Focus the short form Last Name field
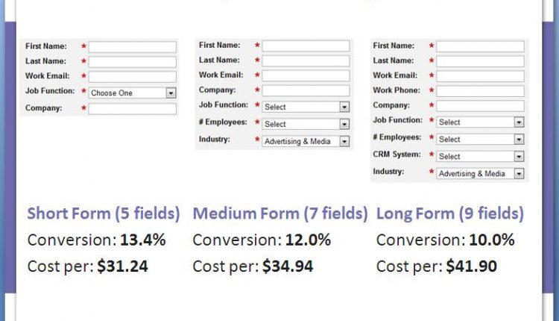 point(133,62)
